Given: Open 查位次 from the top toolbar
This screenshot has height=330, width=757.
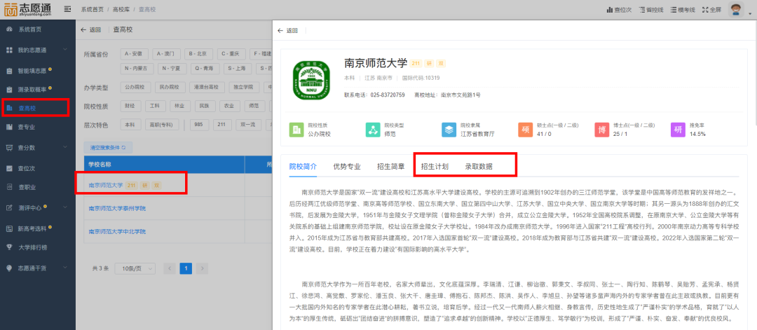Looking at the screenshot, I should (x=619, y=10).
